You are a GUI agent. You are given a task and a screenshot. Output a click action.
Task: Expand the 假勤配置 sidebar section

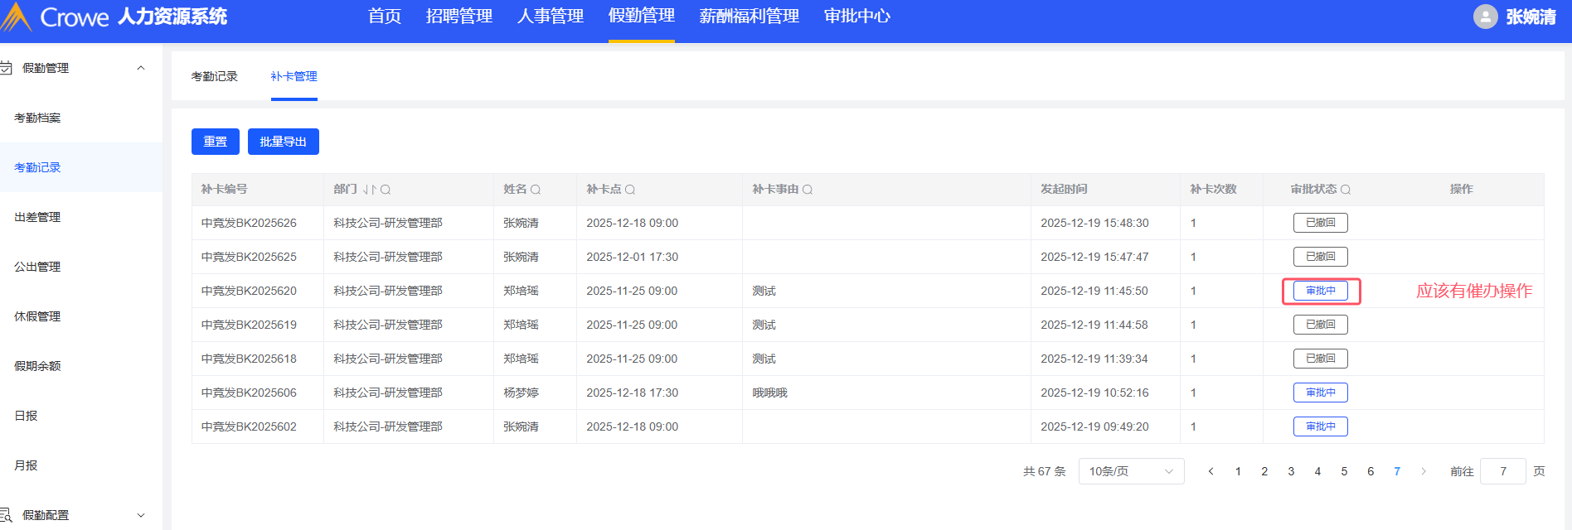(x=141, y=515)
